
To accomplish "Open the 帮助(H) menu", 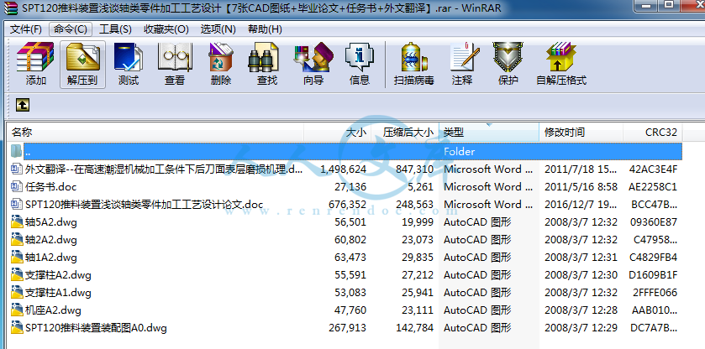I will (265, 29).
